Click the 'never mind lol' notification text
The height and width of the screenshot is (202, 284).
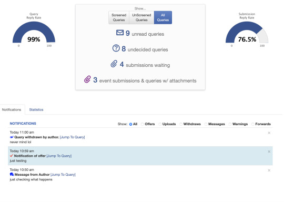(x=21, y=142)
